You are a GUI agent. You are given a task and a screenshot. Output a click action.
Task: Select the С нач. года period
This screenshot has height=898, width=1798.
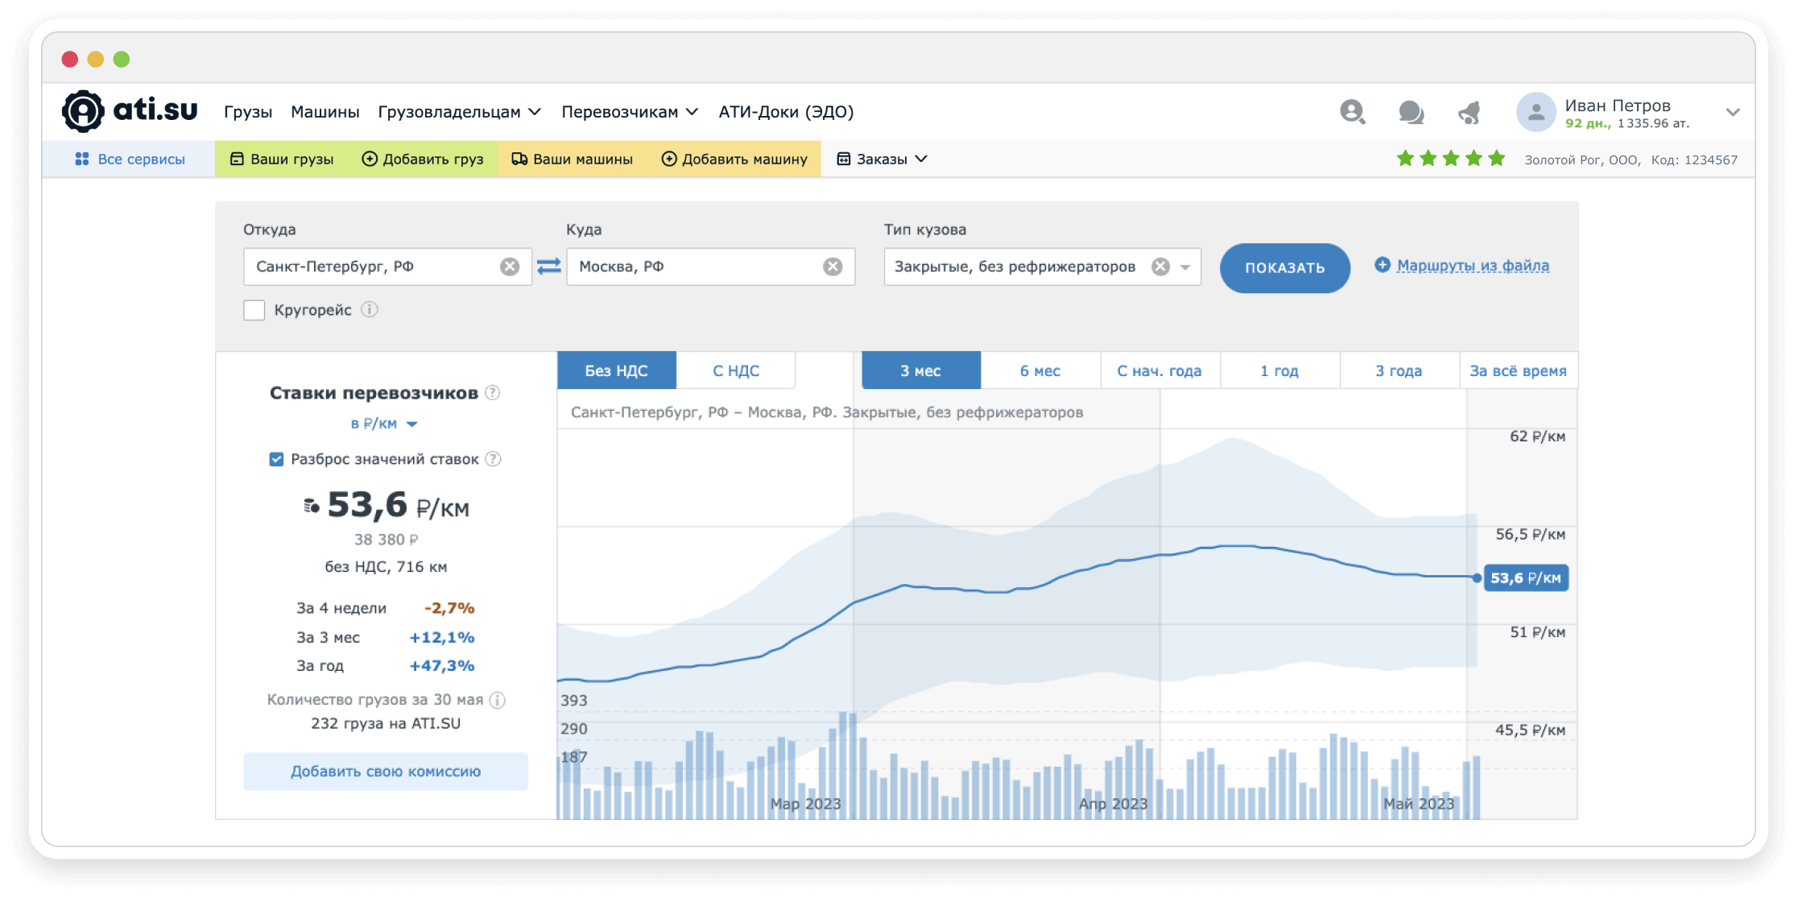tap(1159, 370)
